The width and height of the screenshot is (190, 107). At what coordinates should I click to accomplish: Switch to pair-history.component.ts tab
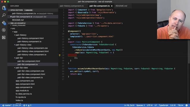pos(72,6)
